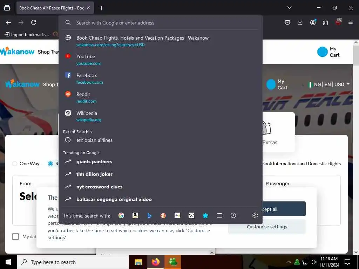Open NG | EN | USD dropdown

[x=329, y=84]
